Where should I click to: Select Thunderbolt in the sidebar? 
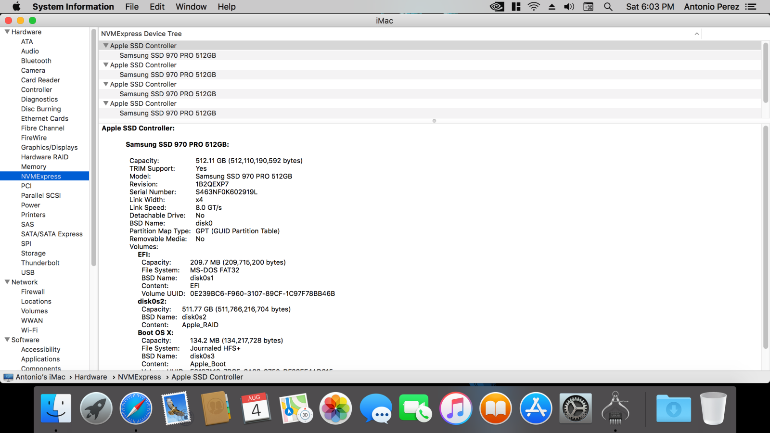pyautogui.click(x=40, y=263)
